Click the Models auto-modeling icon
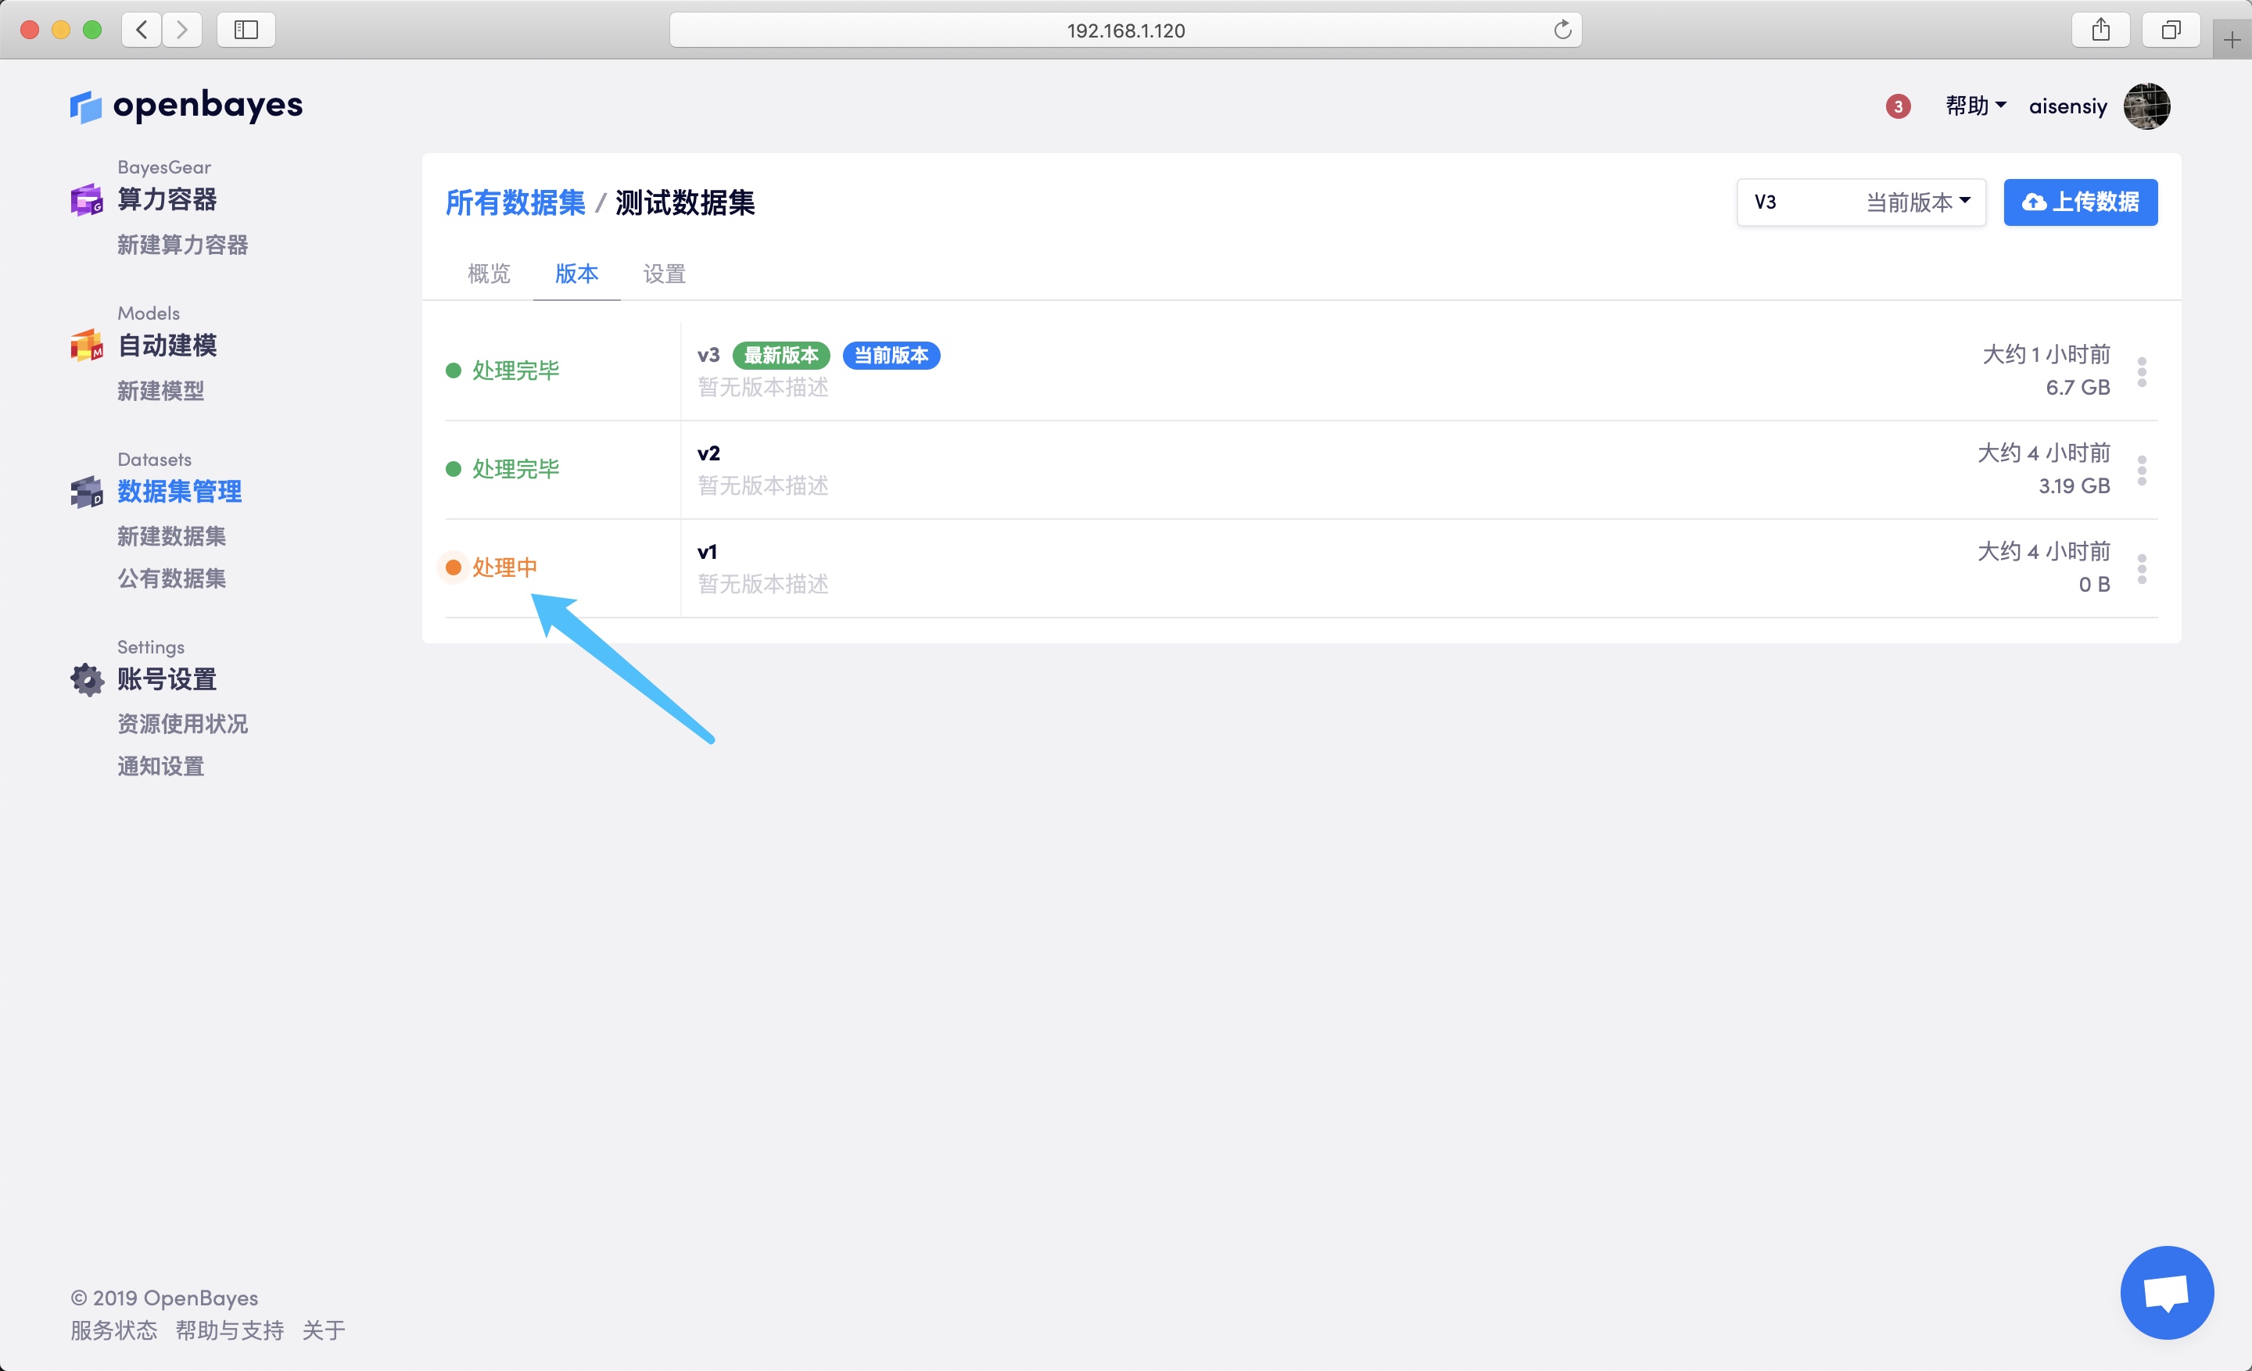Viewport: 2252px width, 1371px height. pos(87,345)
